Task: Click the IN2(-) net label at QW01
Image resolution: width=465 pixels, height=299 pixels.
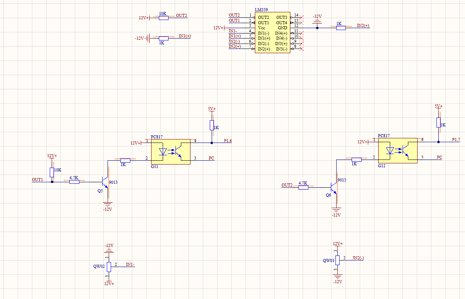Action: 358,258
